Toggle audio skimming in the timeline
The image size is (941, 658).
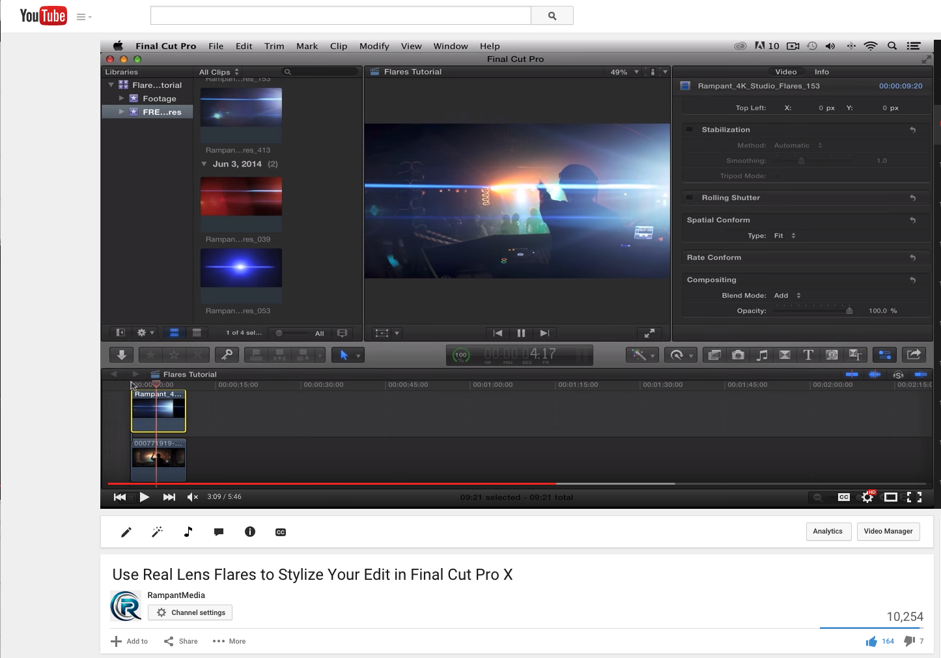tap(875, 375)
